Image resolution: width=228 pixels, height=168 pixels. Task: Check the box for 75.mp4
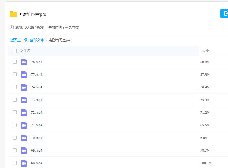[15, 74]
